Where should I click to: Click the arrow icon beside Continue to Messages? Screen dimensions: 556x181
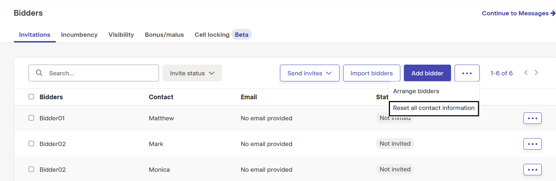(x=553, y=13)
